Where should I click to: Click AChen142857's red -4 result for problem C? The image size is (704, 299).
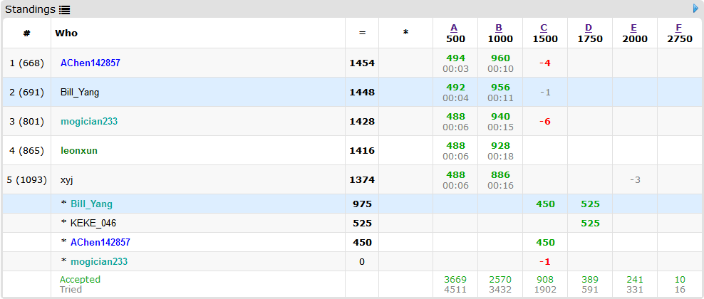tap(545, 63)
